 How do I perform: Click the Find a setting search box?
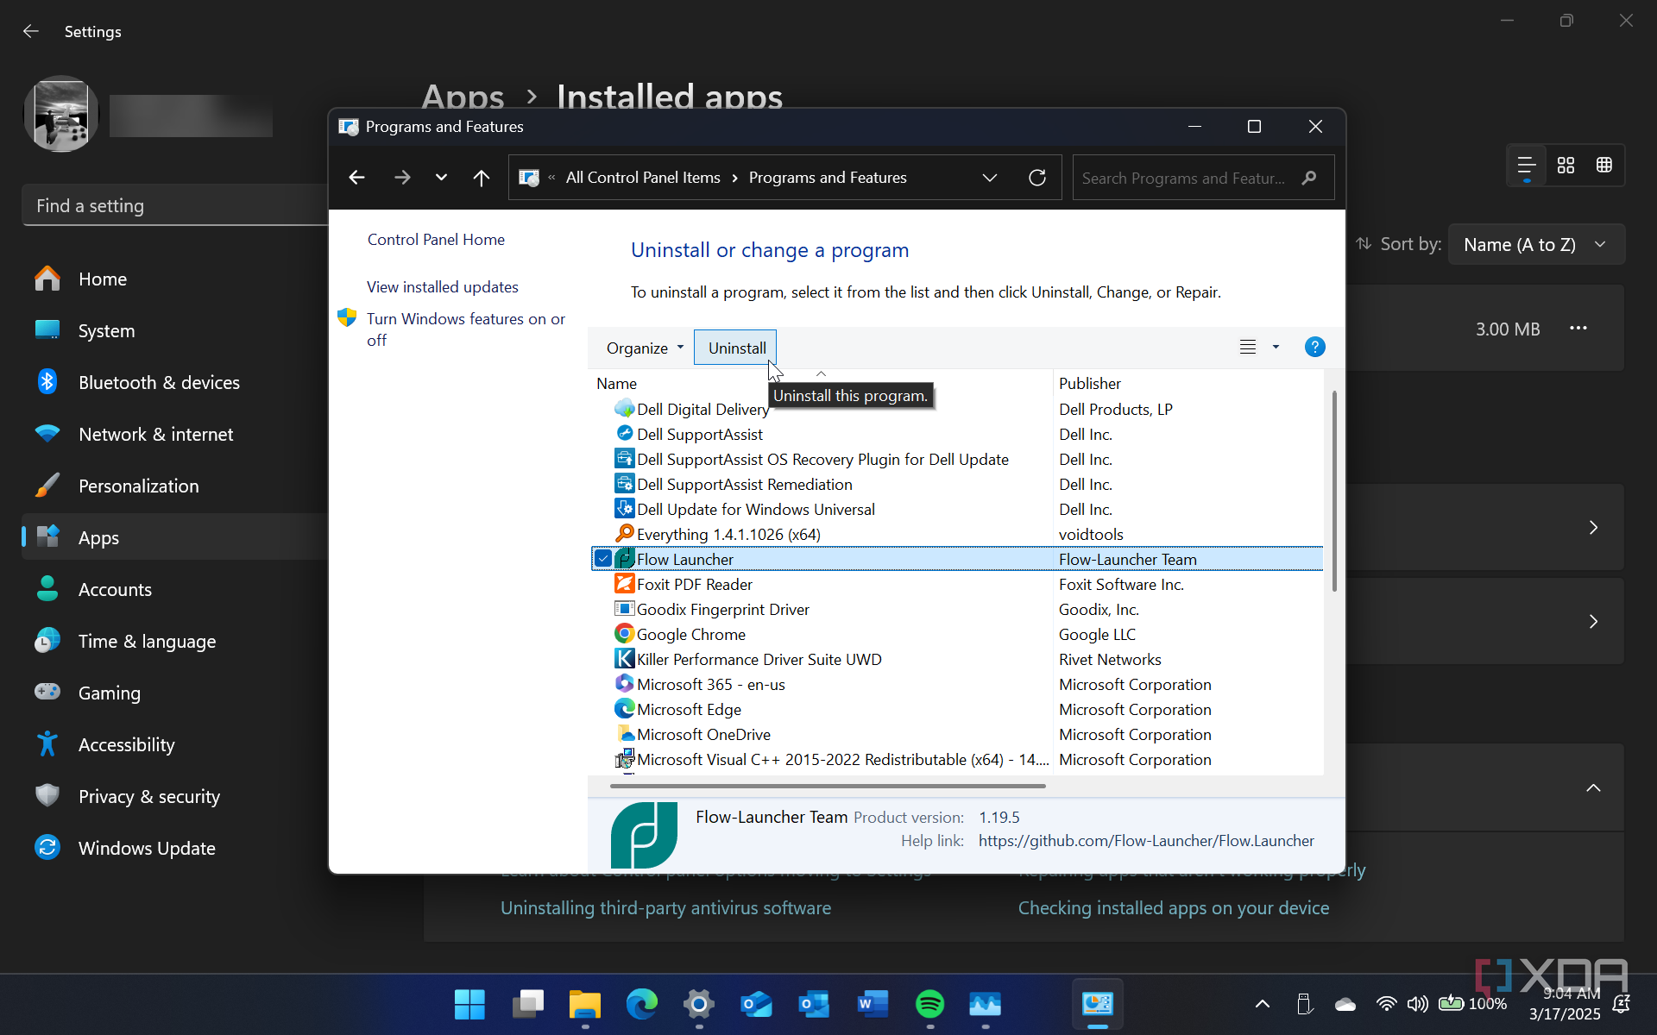click(x=175, y=205)
